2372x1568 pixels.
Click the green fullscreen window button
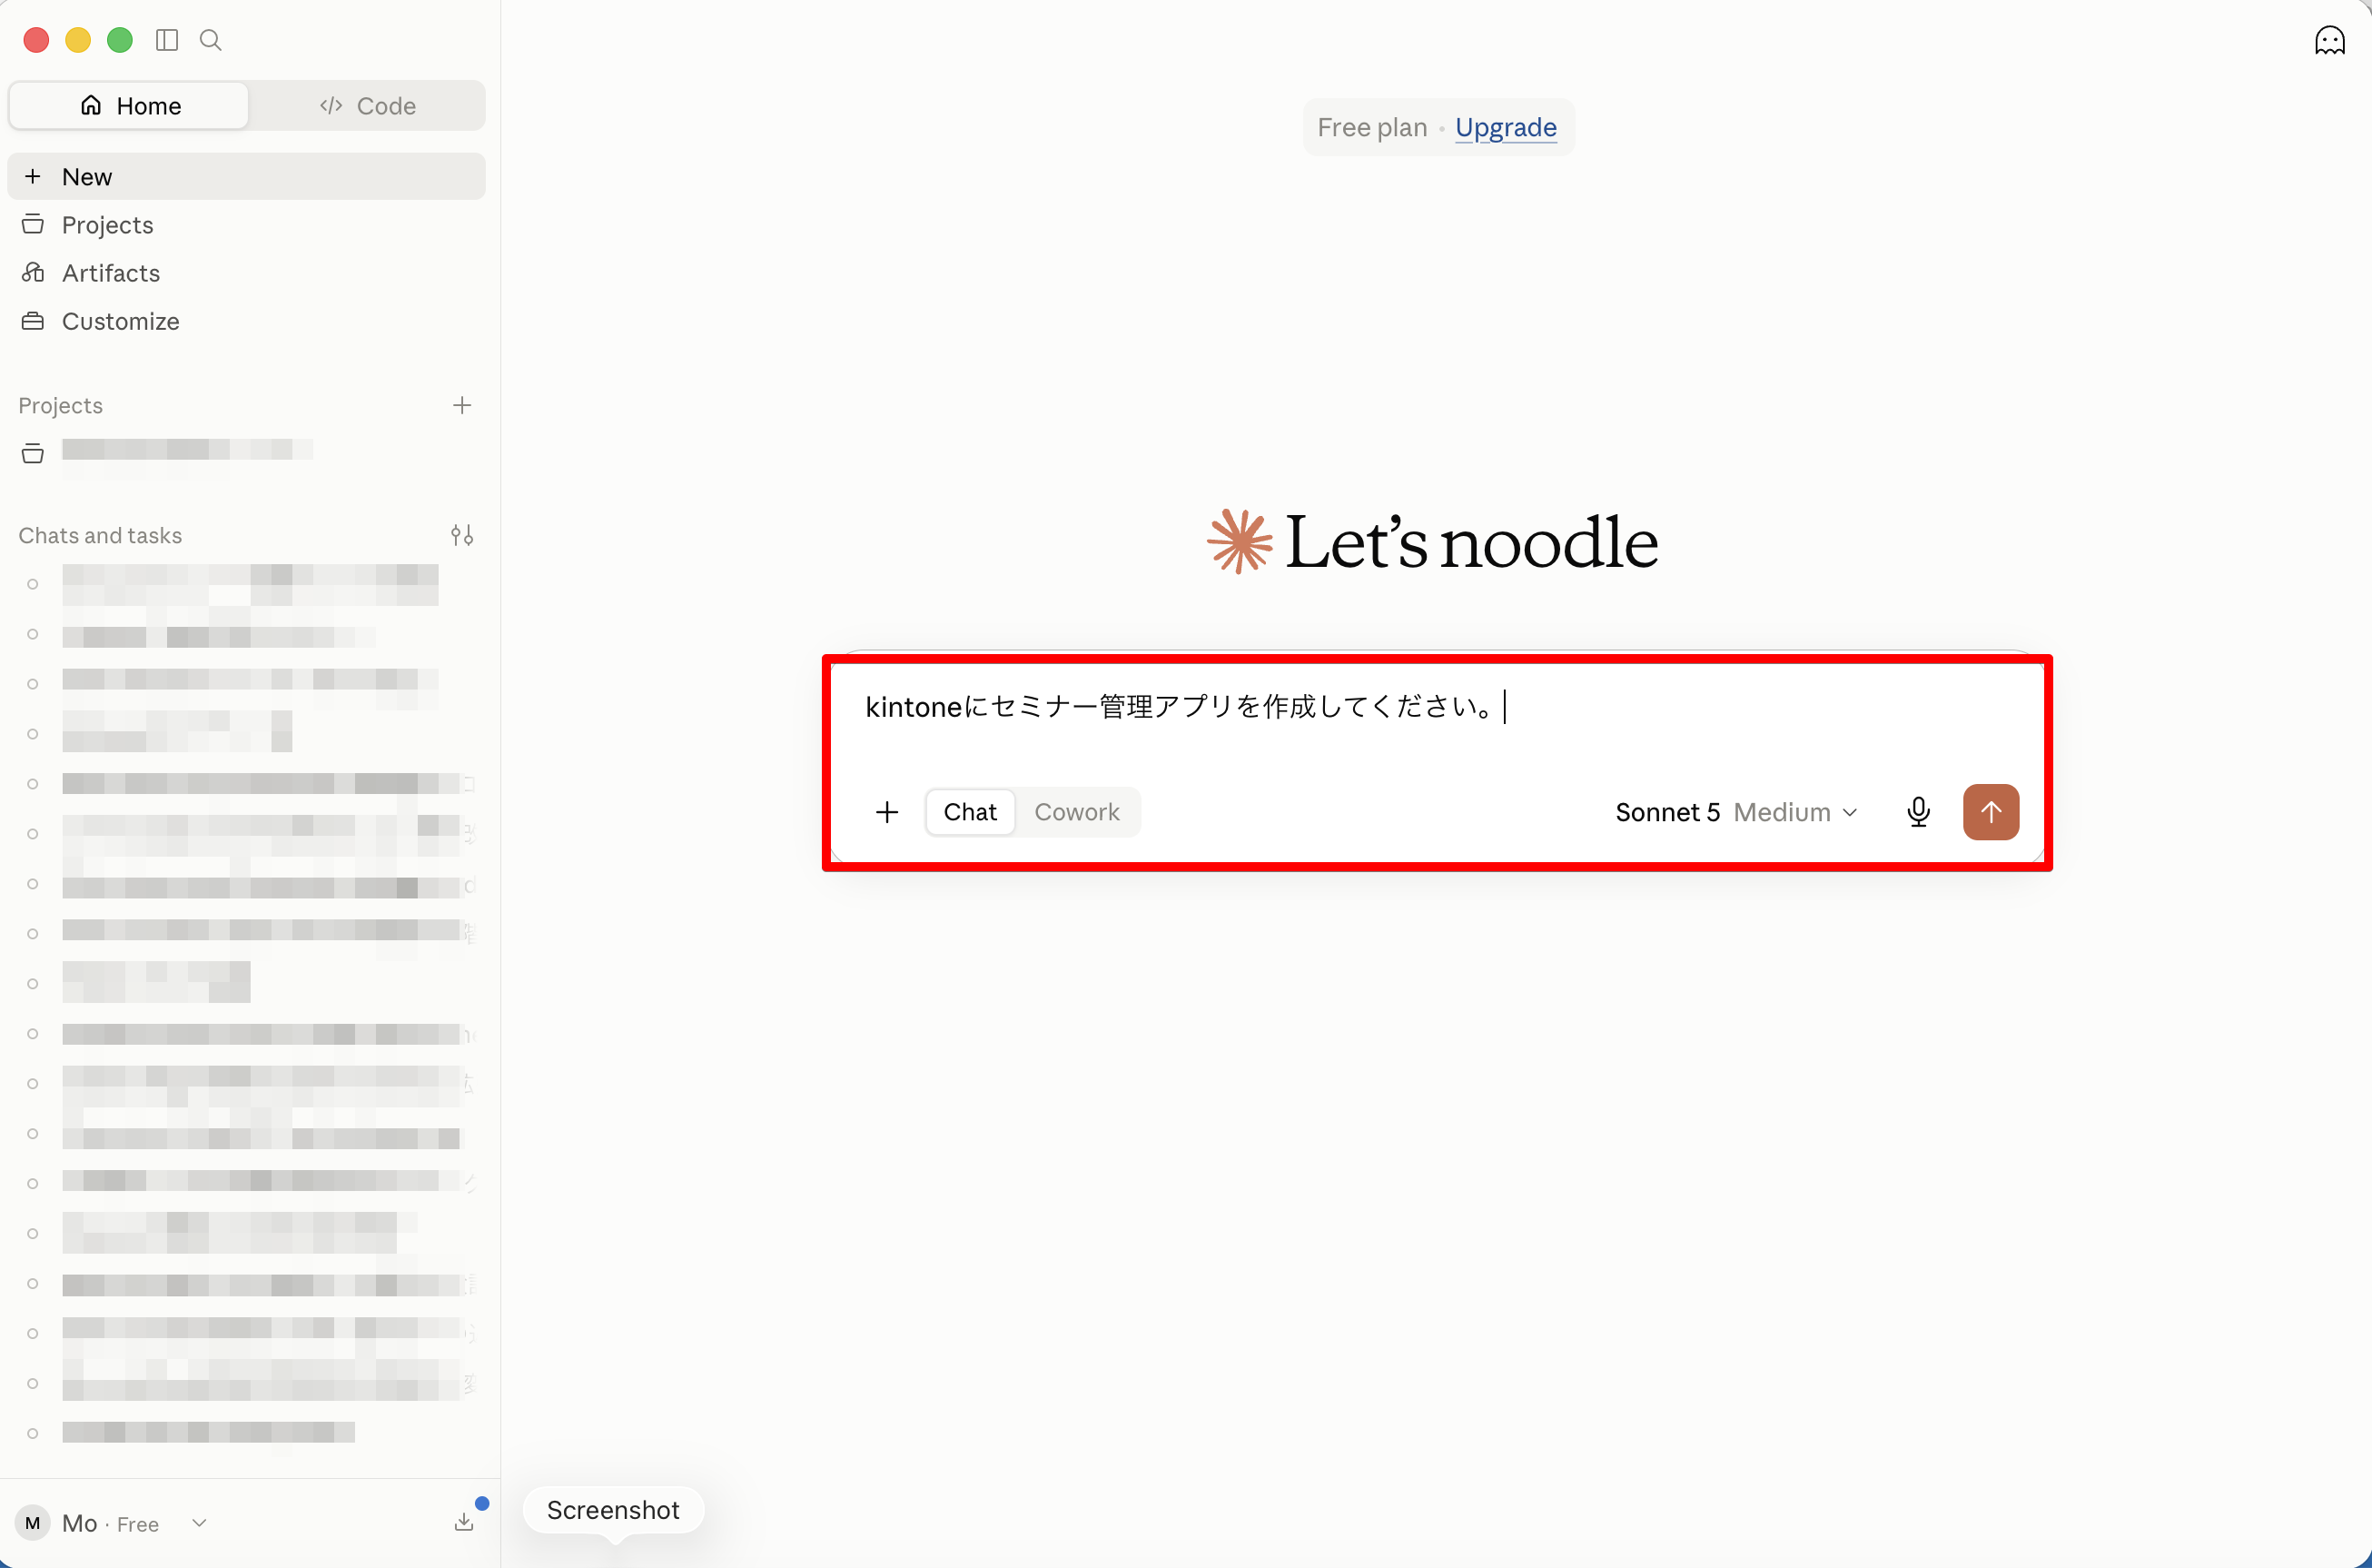click(120, 40)
